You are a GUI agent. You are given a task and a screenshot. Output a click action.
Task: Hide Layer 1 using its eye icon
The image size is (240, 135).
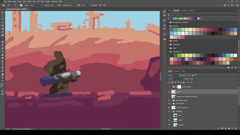point(169,92)
